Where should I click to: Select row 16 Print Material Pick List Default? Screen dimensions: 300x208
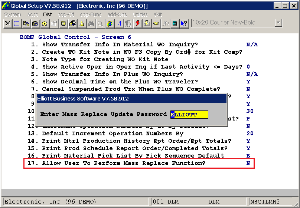click(139, 156)
